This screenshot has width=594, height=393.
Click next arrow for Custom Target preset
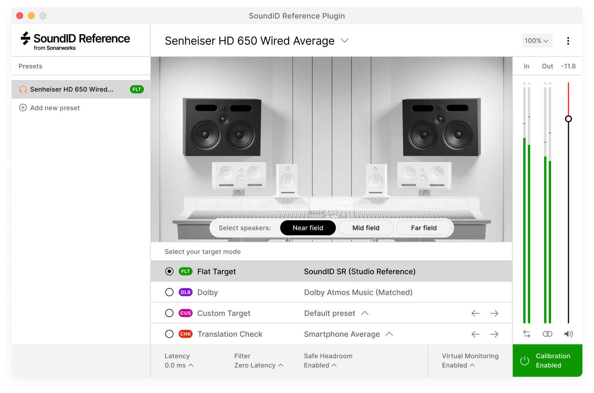[x=494, y=313]
